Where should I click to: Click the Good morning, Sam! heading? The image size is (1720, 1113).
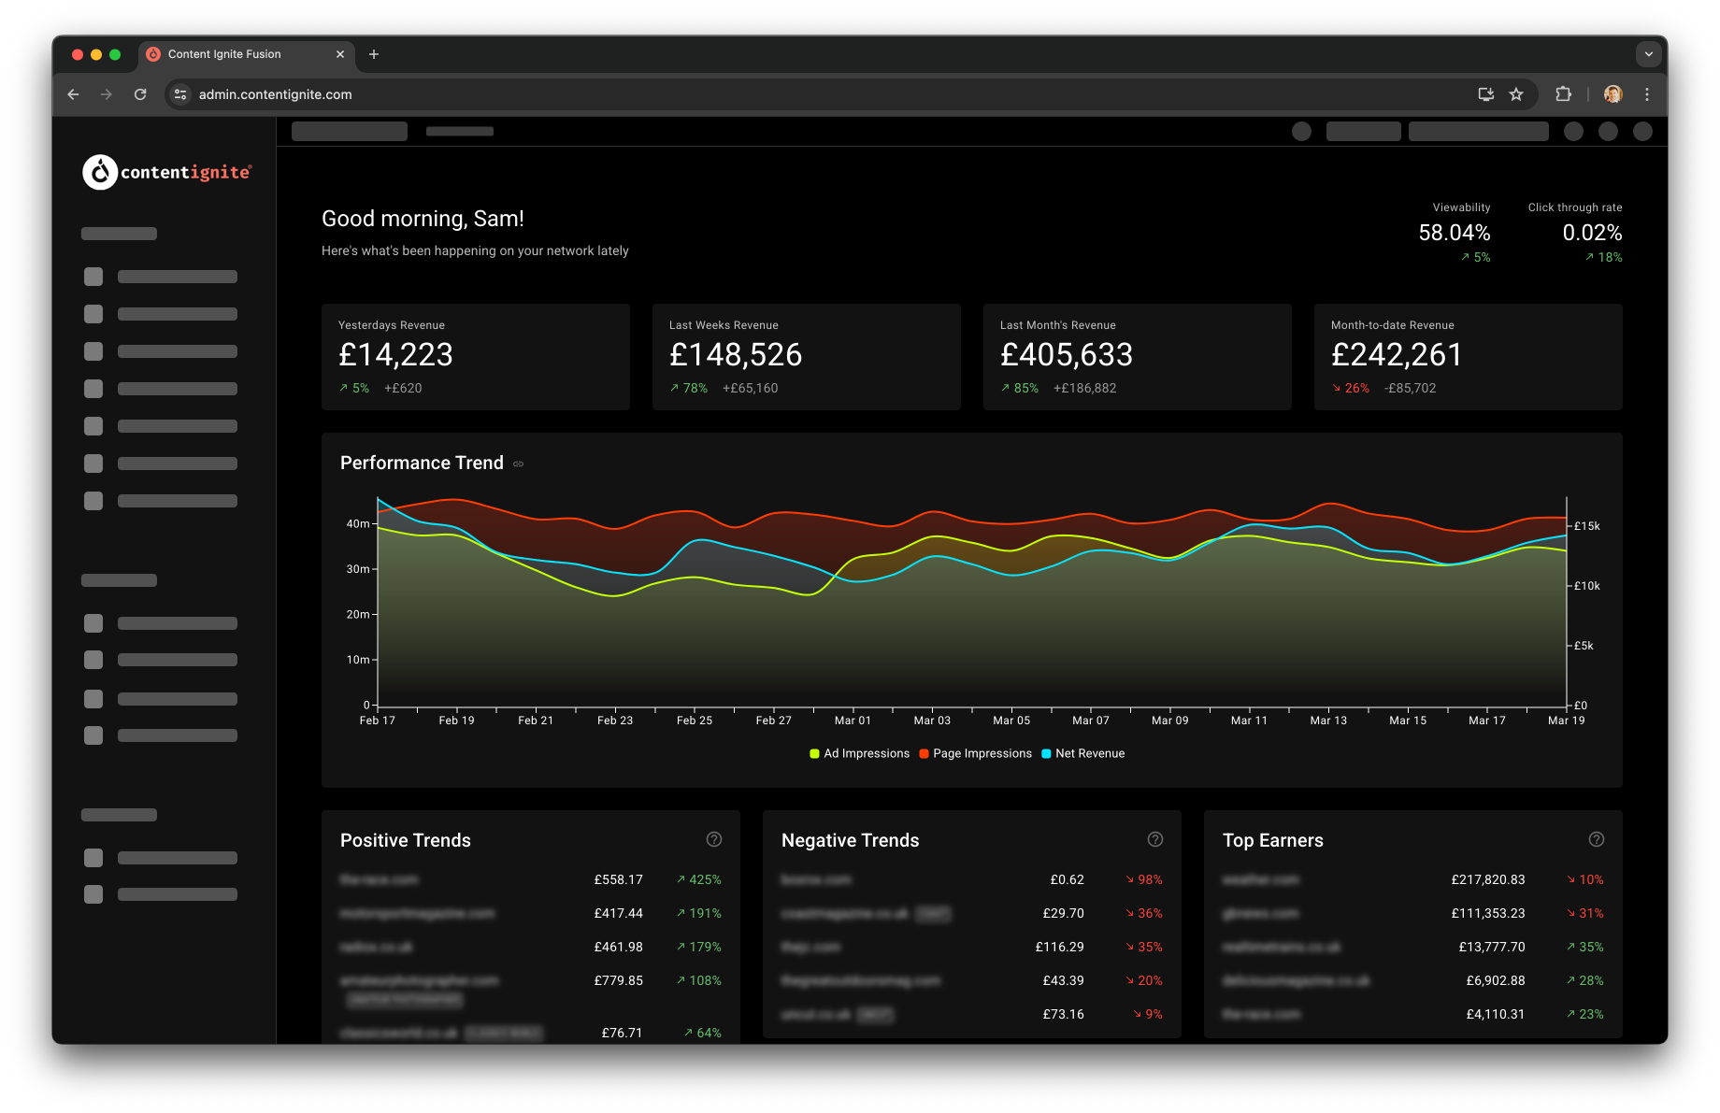(423, 219)
